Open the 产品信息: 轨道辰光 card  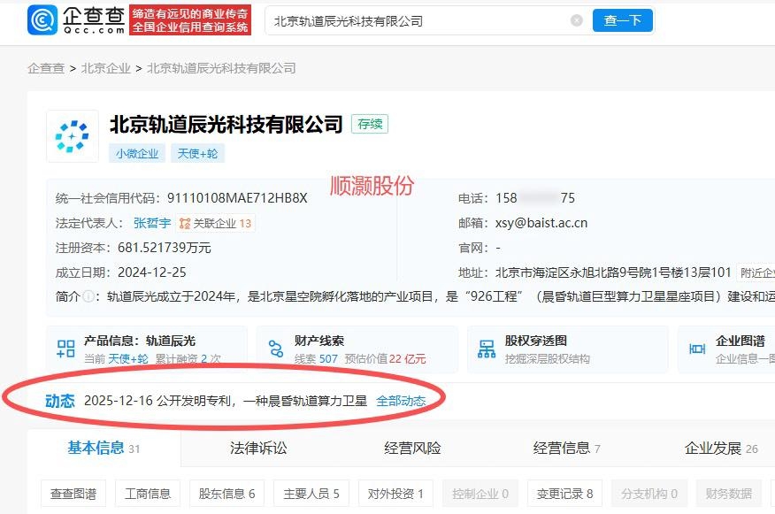pos(147,349)
